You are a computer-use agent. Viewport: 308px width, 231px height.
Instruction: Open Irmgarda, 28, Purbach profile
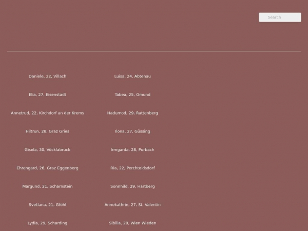pyautogui.click(x=132, y=150)
